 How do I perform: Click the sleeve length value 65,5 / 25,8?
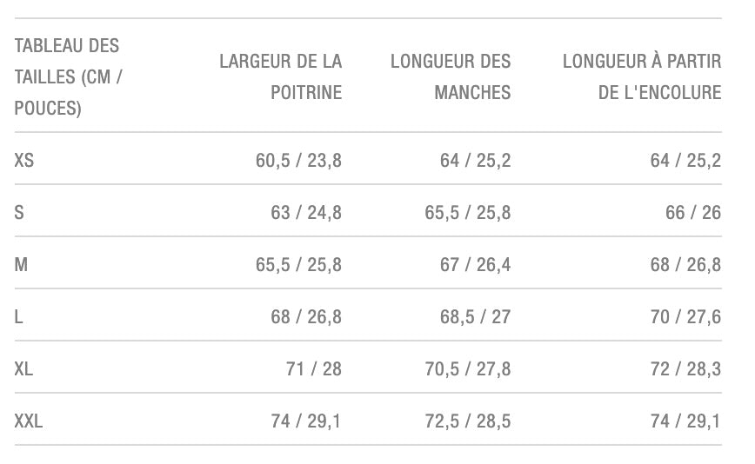pos(467,212)
